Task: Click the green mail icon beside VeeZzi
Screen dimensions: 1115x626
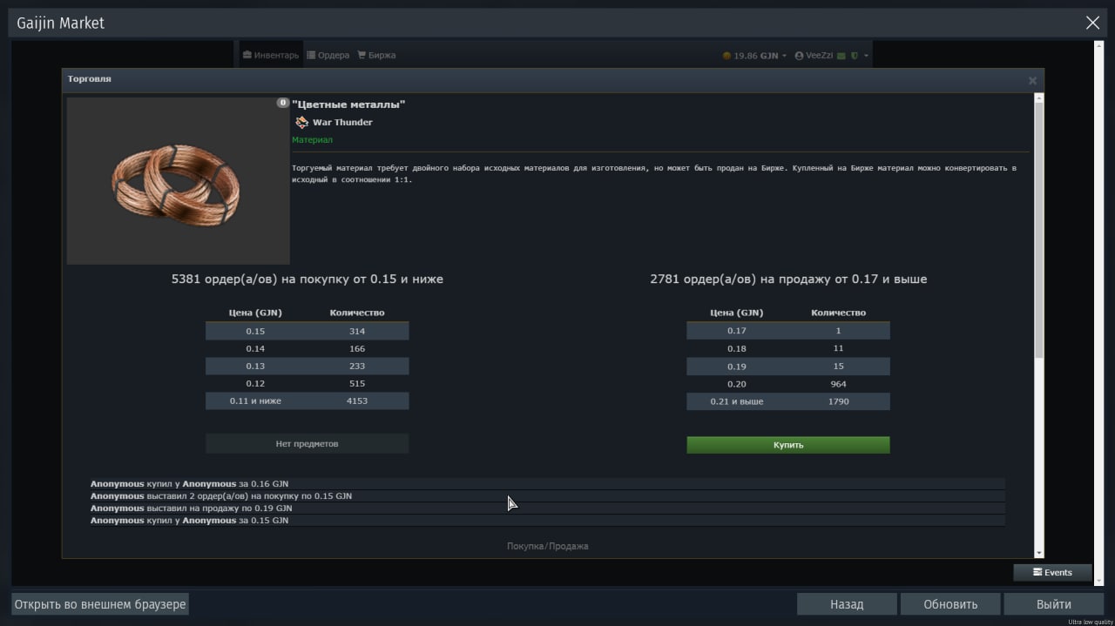Action: pos(841,56)
